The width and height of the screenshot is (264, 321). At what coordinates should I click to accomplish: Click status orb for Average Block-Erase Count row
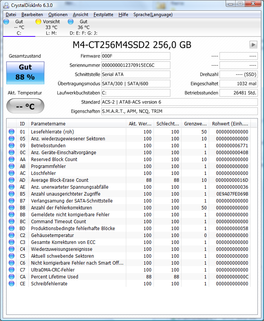click(x=12, y=180)
